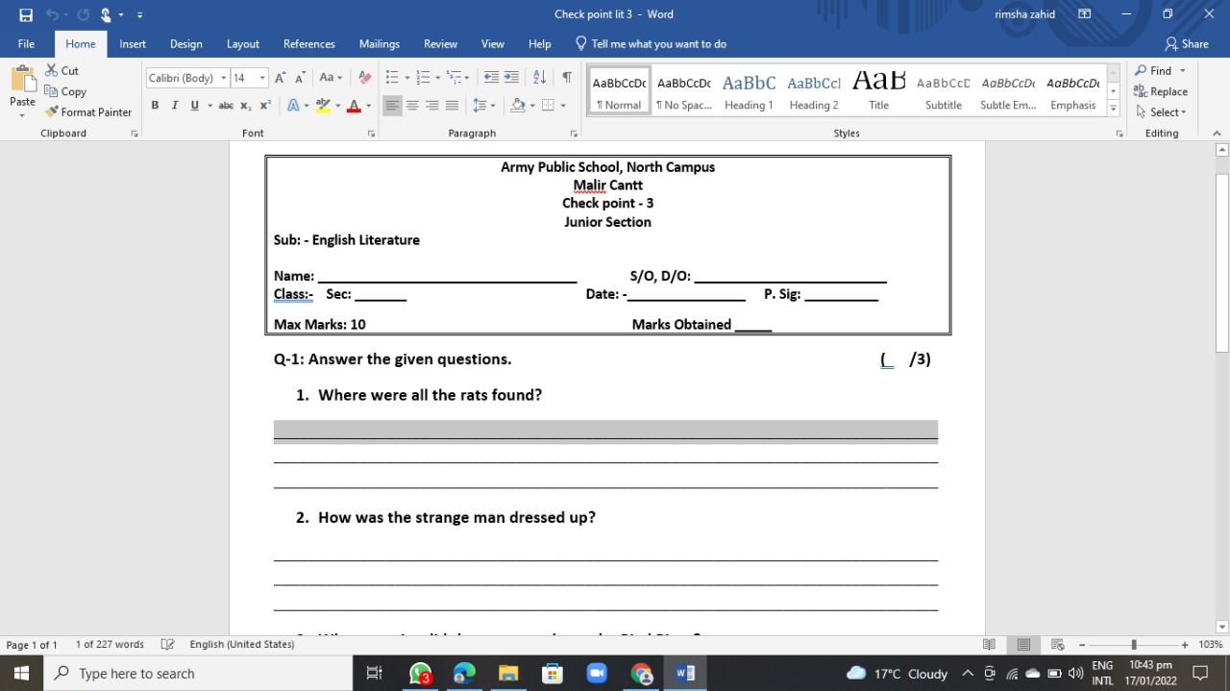Align text right
Image resolution: width=1230 pixels, height=691 pixels.
point(432,106)
